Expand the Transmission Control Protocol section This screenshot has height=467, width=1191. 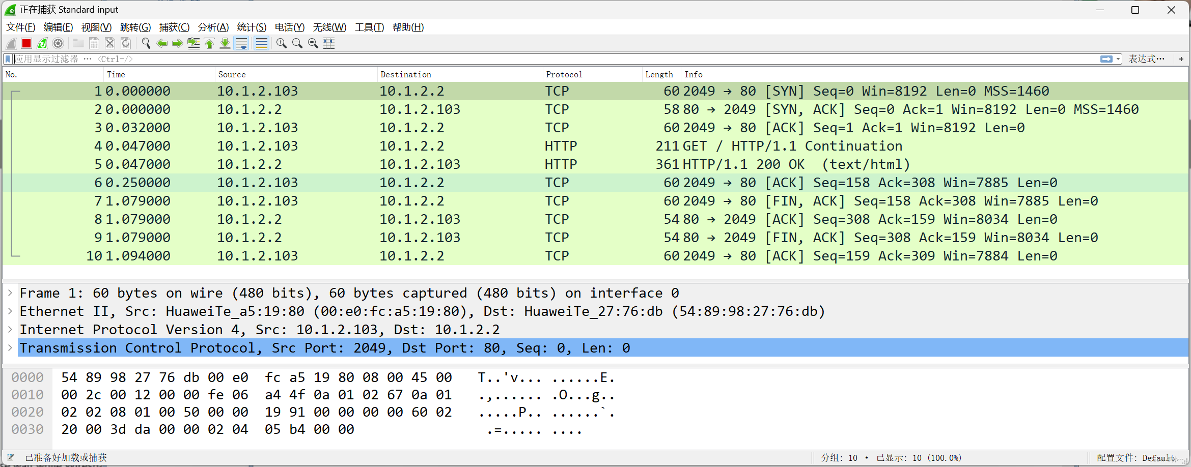point(10,348)
